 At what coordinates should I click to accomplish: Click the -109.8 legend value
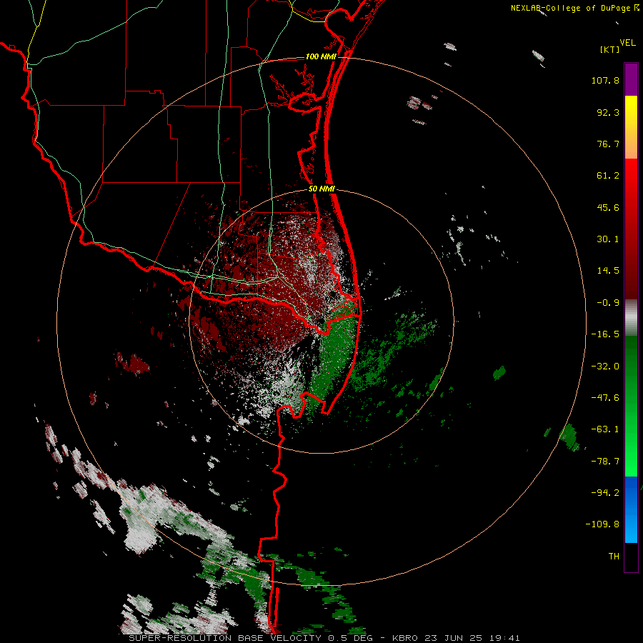[x=602, y=524]
